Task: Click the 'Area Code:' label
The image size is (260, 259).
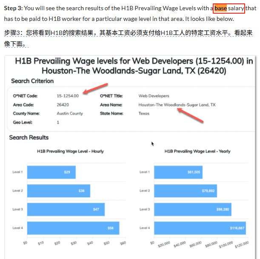Action: pos(23,105)
